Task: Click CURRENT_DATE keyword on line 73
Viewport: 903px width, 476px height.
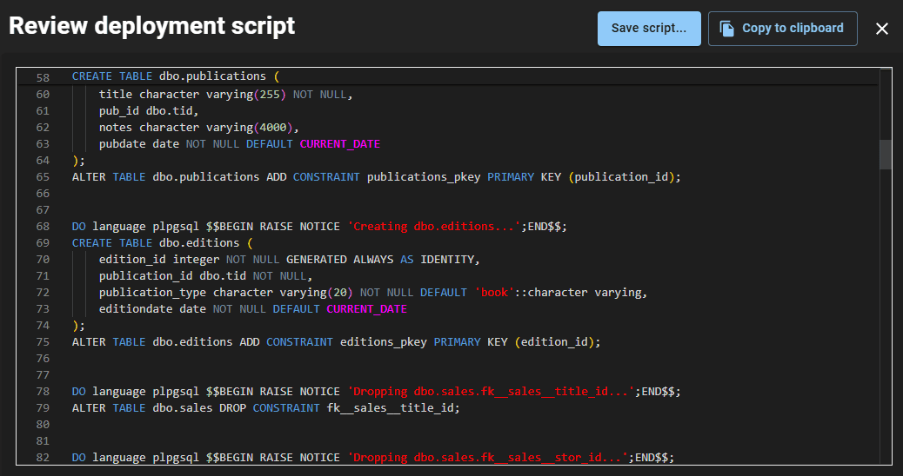Action: [x=366, y=309]
